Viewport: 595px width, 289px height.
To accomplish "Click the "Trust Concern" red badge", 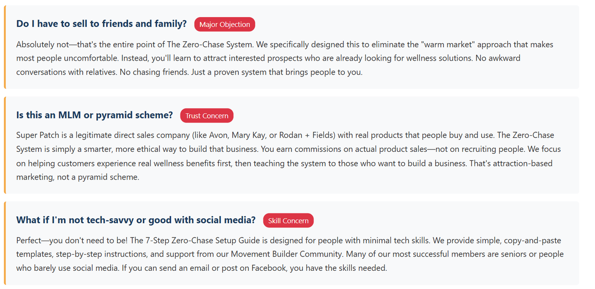I will click(207, 116).
